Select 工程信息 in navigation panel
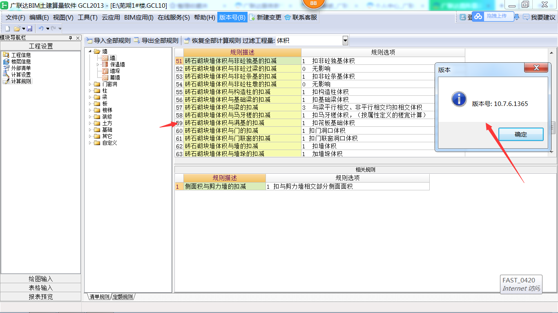The image size is (558, 313). point(17,55)
